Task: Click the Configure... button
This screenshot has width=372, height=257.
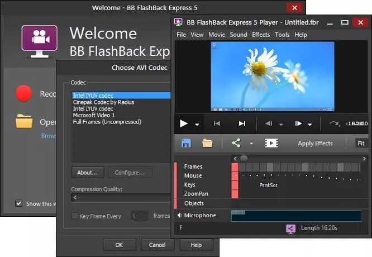Action: pyautogui.click(x=130, y=173)
